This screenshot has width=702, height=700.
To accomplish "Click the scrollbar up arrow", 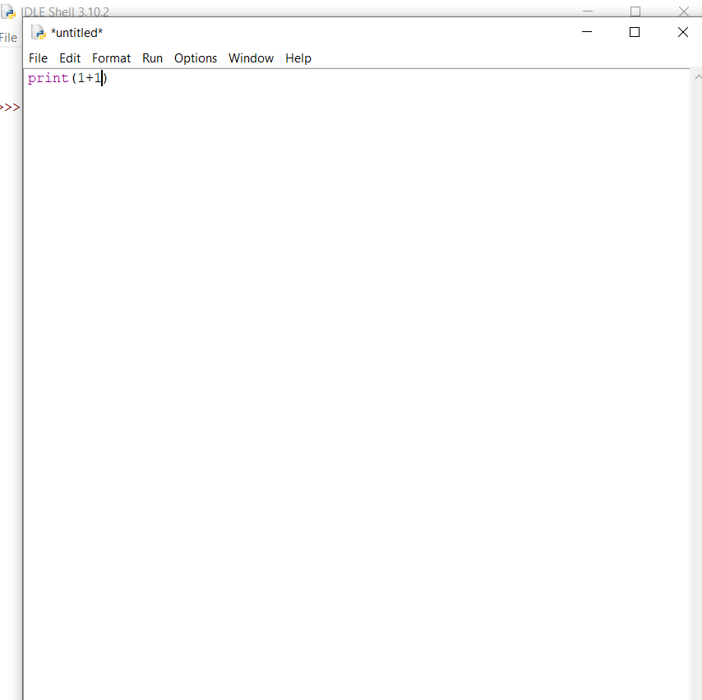I will coord(698,76).
